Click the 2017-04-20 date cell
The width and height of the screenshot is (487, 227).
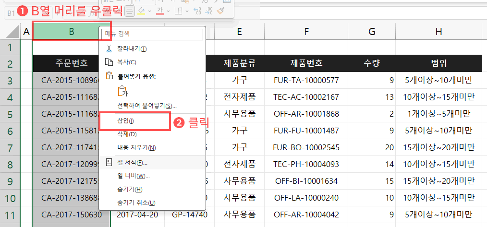pos(137,215)
